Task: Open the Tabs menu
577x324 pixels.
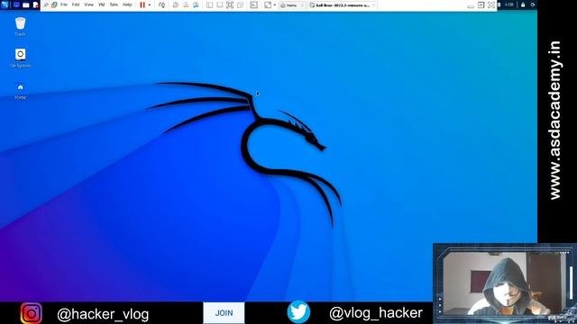Action: coord(114,4)
